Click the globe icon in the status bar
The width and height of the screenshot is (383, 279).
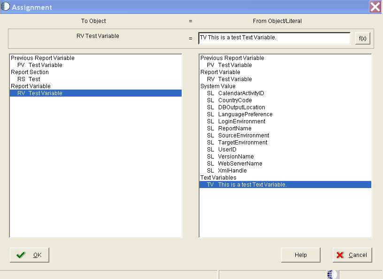point(332,274)
